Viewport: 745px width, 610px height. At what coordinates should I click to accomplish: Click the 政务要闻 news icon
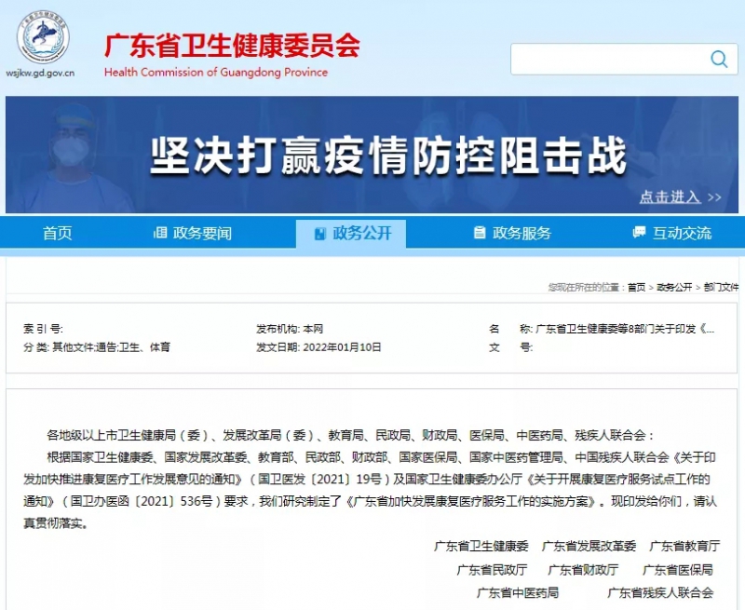coord(159,234)
